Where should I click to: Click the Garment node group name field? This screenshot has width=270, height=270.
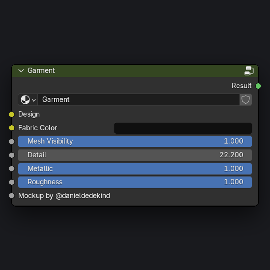click(x=138, y=100)
